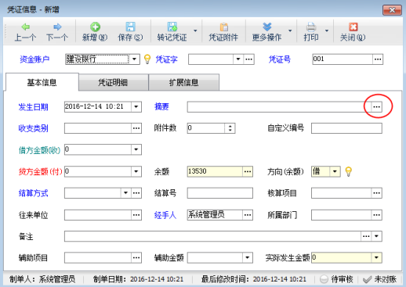Open 凭证附件 attachments icon
Screen dimensions: 406x287
tap(223, 27)
